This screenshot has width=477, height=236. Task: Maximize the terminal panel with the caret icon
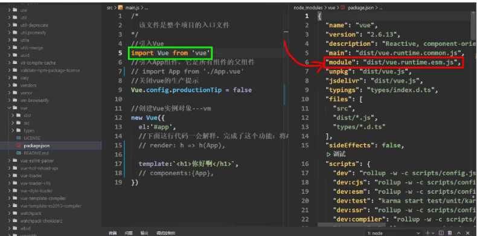pyautogui.click(x=459, y=233)
